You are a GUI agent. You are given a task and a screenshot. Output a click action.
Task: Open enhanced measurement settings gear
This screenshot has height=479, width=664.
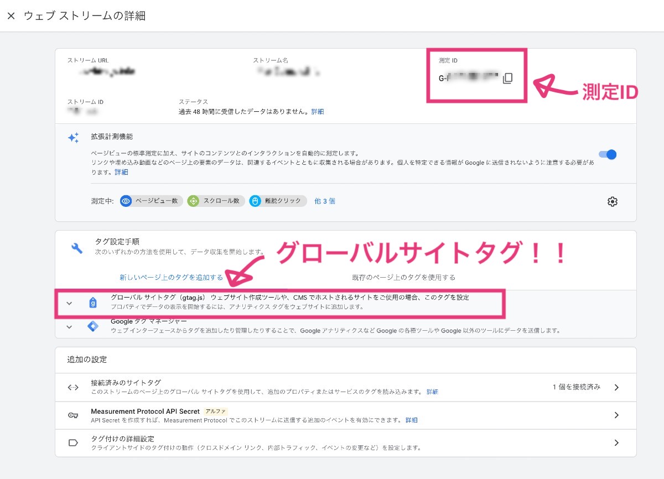612,201
